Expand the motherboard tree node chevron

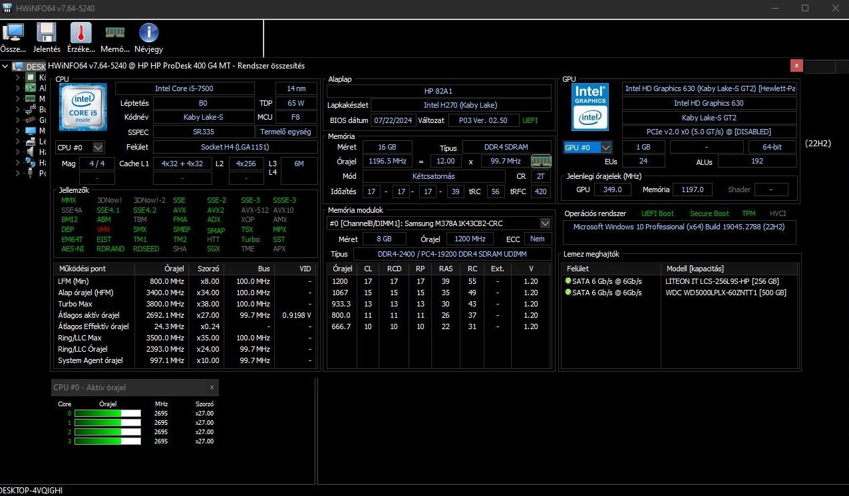click(19, 88)
